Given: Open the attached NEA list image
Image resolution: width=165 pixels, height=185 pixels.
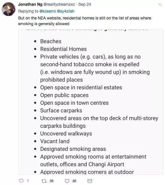Looking at the screenshot, I should [x=91, y=102].
